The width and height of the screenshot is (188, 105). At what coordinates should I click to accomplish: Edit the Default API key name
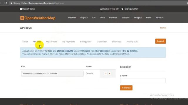pyautogui.click(x=106, y=73)
